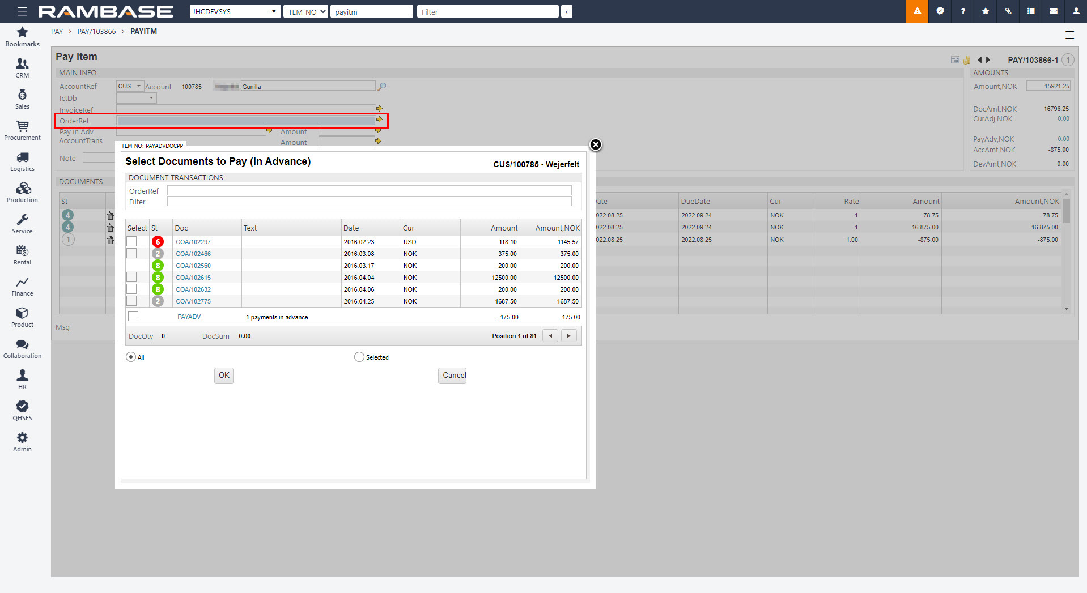Open the Procurement module
The width and height of the screenshot is (1087, 593).
click(22, 130)
